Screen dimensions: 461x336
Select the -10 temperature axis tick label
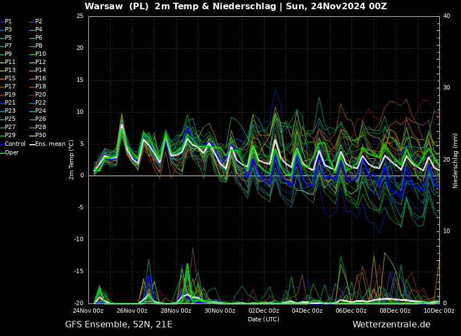(79, 240)
